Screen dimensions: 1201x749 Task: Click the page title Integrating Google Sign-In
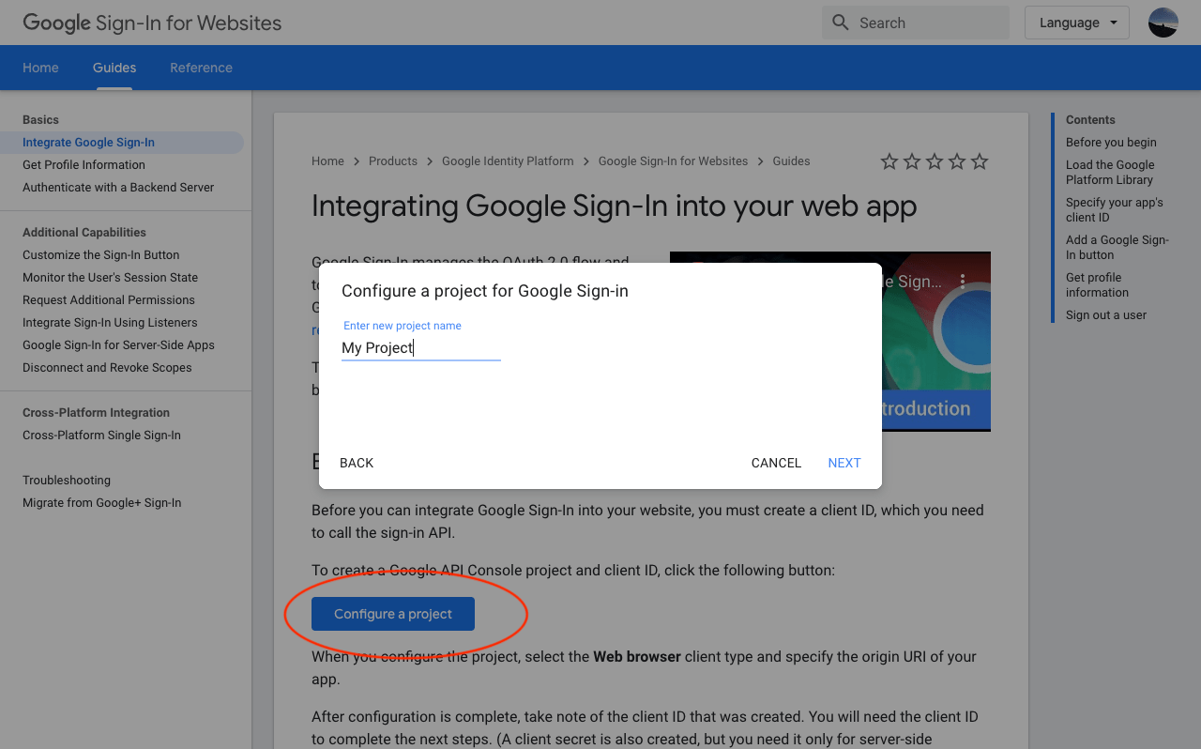click(614, 206)
